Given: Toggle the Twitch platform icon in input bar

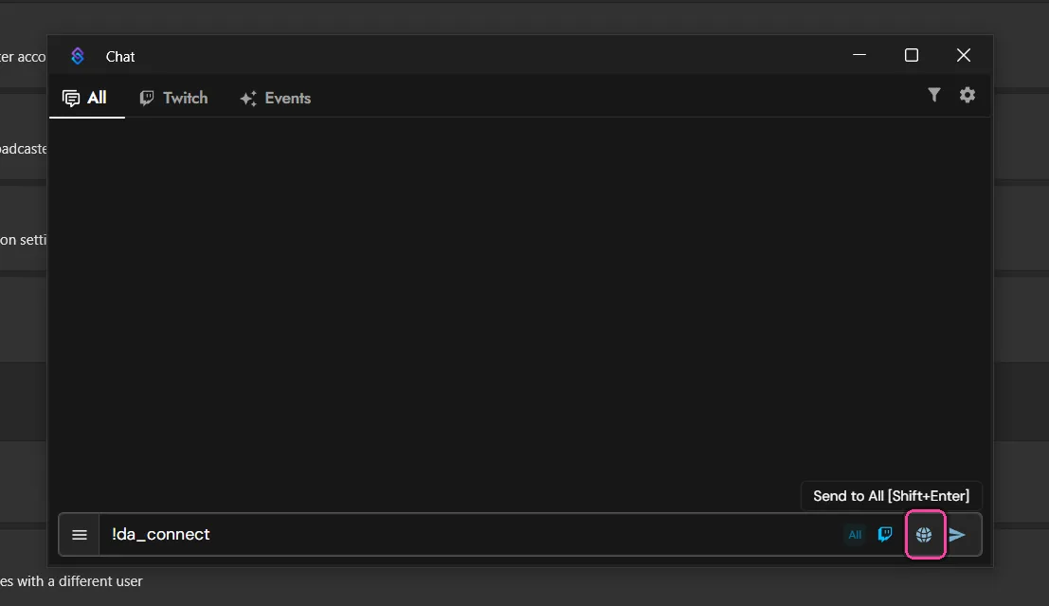Looking at the screenshot, I should click(885, 534).
